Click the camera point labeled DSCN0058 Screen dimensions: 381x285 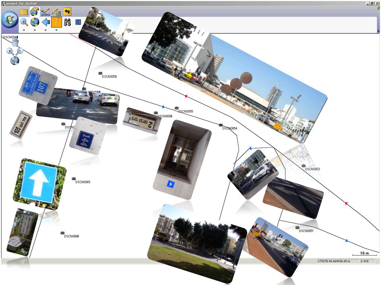click(100, 73)
